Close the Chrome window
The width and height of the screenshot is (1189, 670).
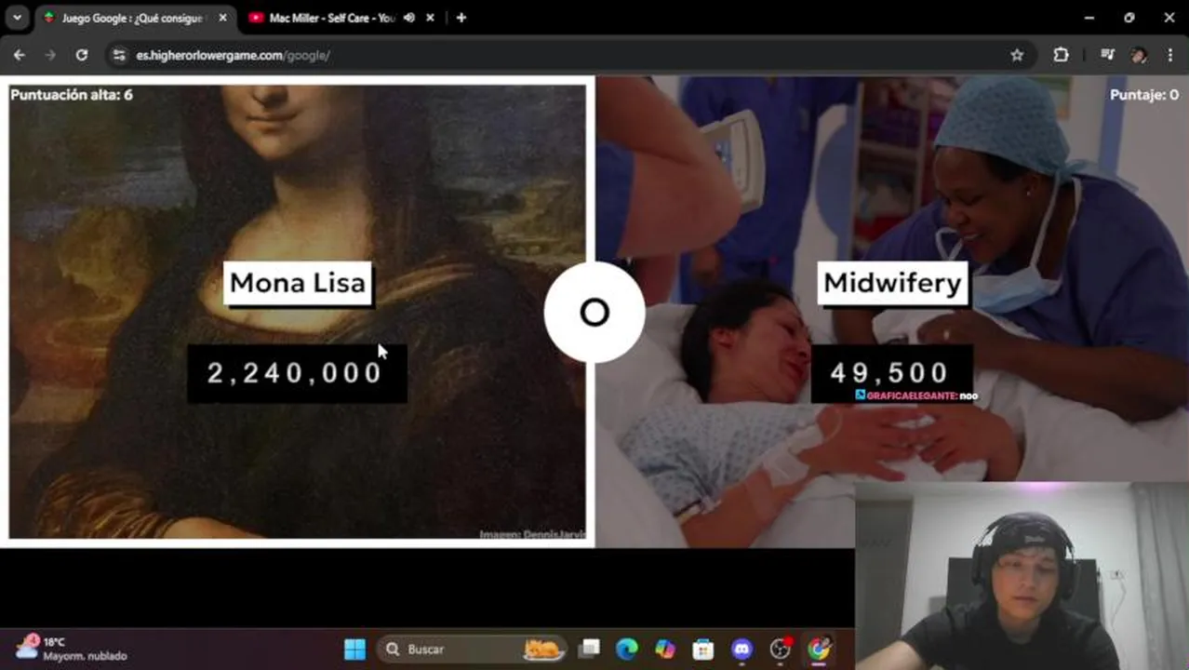[1169, 18]
